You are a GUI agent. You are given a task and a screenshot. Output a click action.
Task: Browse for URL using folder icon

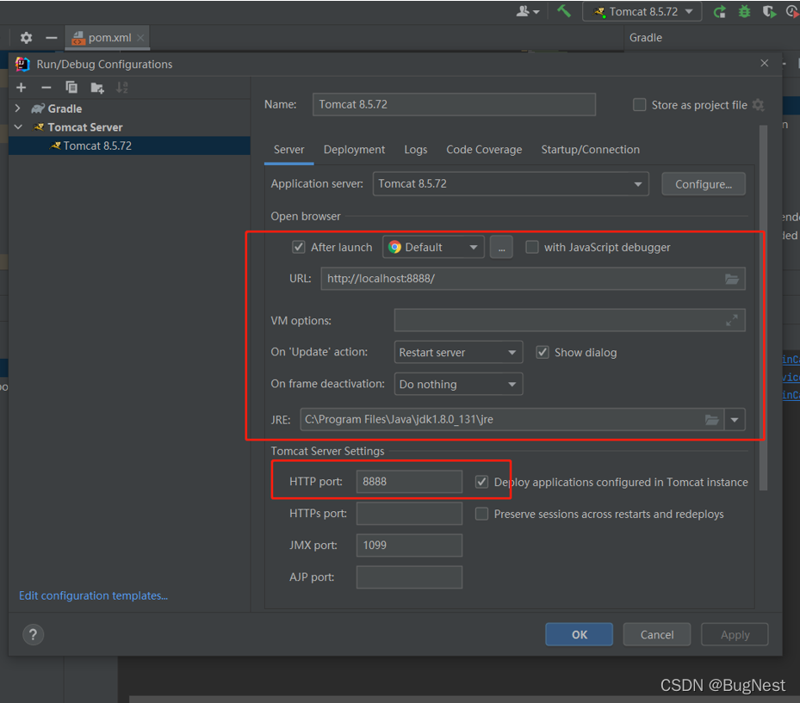(732, 279)
